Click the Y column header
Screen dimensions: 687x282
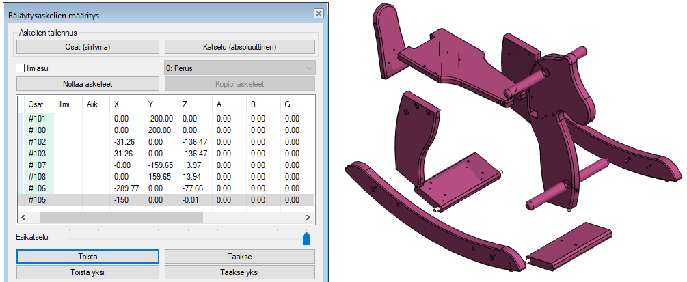(x=151, y=104)
